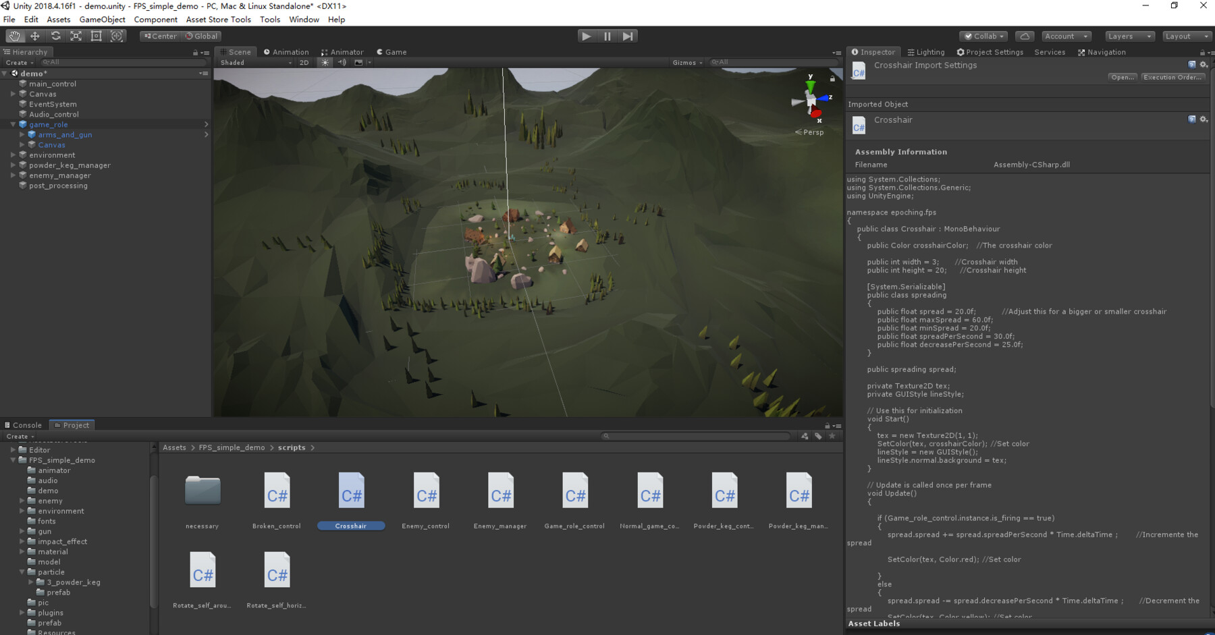Select the Move tool
The height and width of the screenshot is (635, 1215).
pyautogui.click(x=35, y=36)
